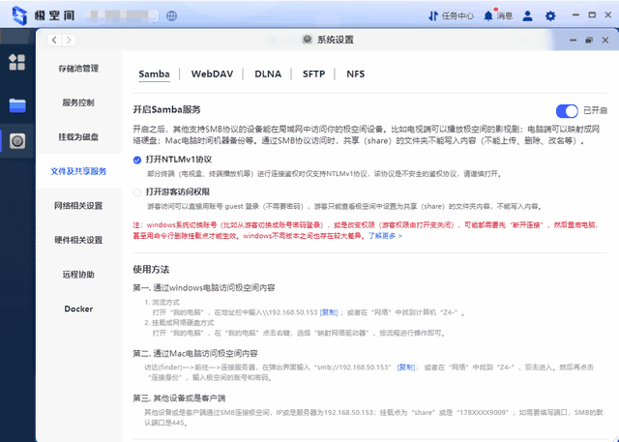The width and height of the screenshot is (619, 442).
Task: Click the globe icon in title bar
Action: (x=172, y=15)
